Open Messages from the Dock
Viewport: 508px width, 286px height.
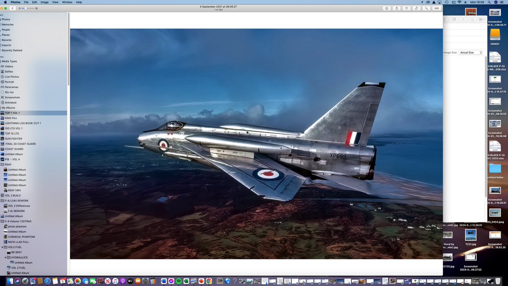(x=86, y=281)
